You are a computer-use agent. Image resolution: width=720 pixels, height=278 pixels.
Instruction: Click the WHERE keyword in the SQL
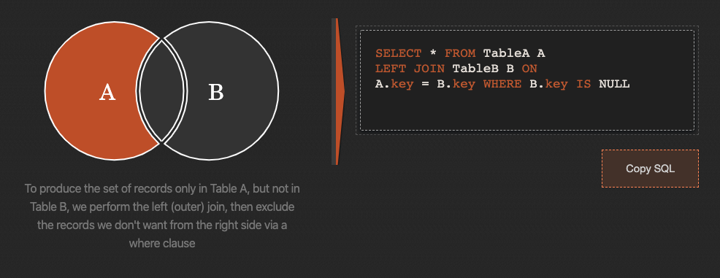point(502,85)
